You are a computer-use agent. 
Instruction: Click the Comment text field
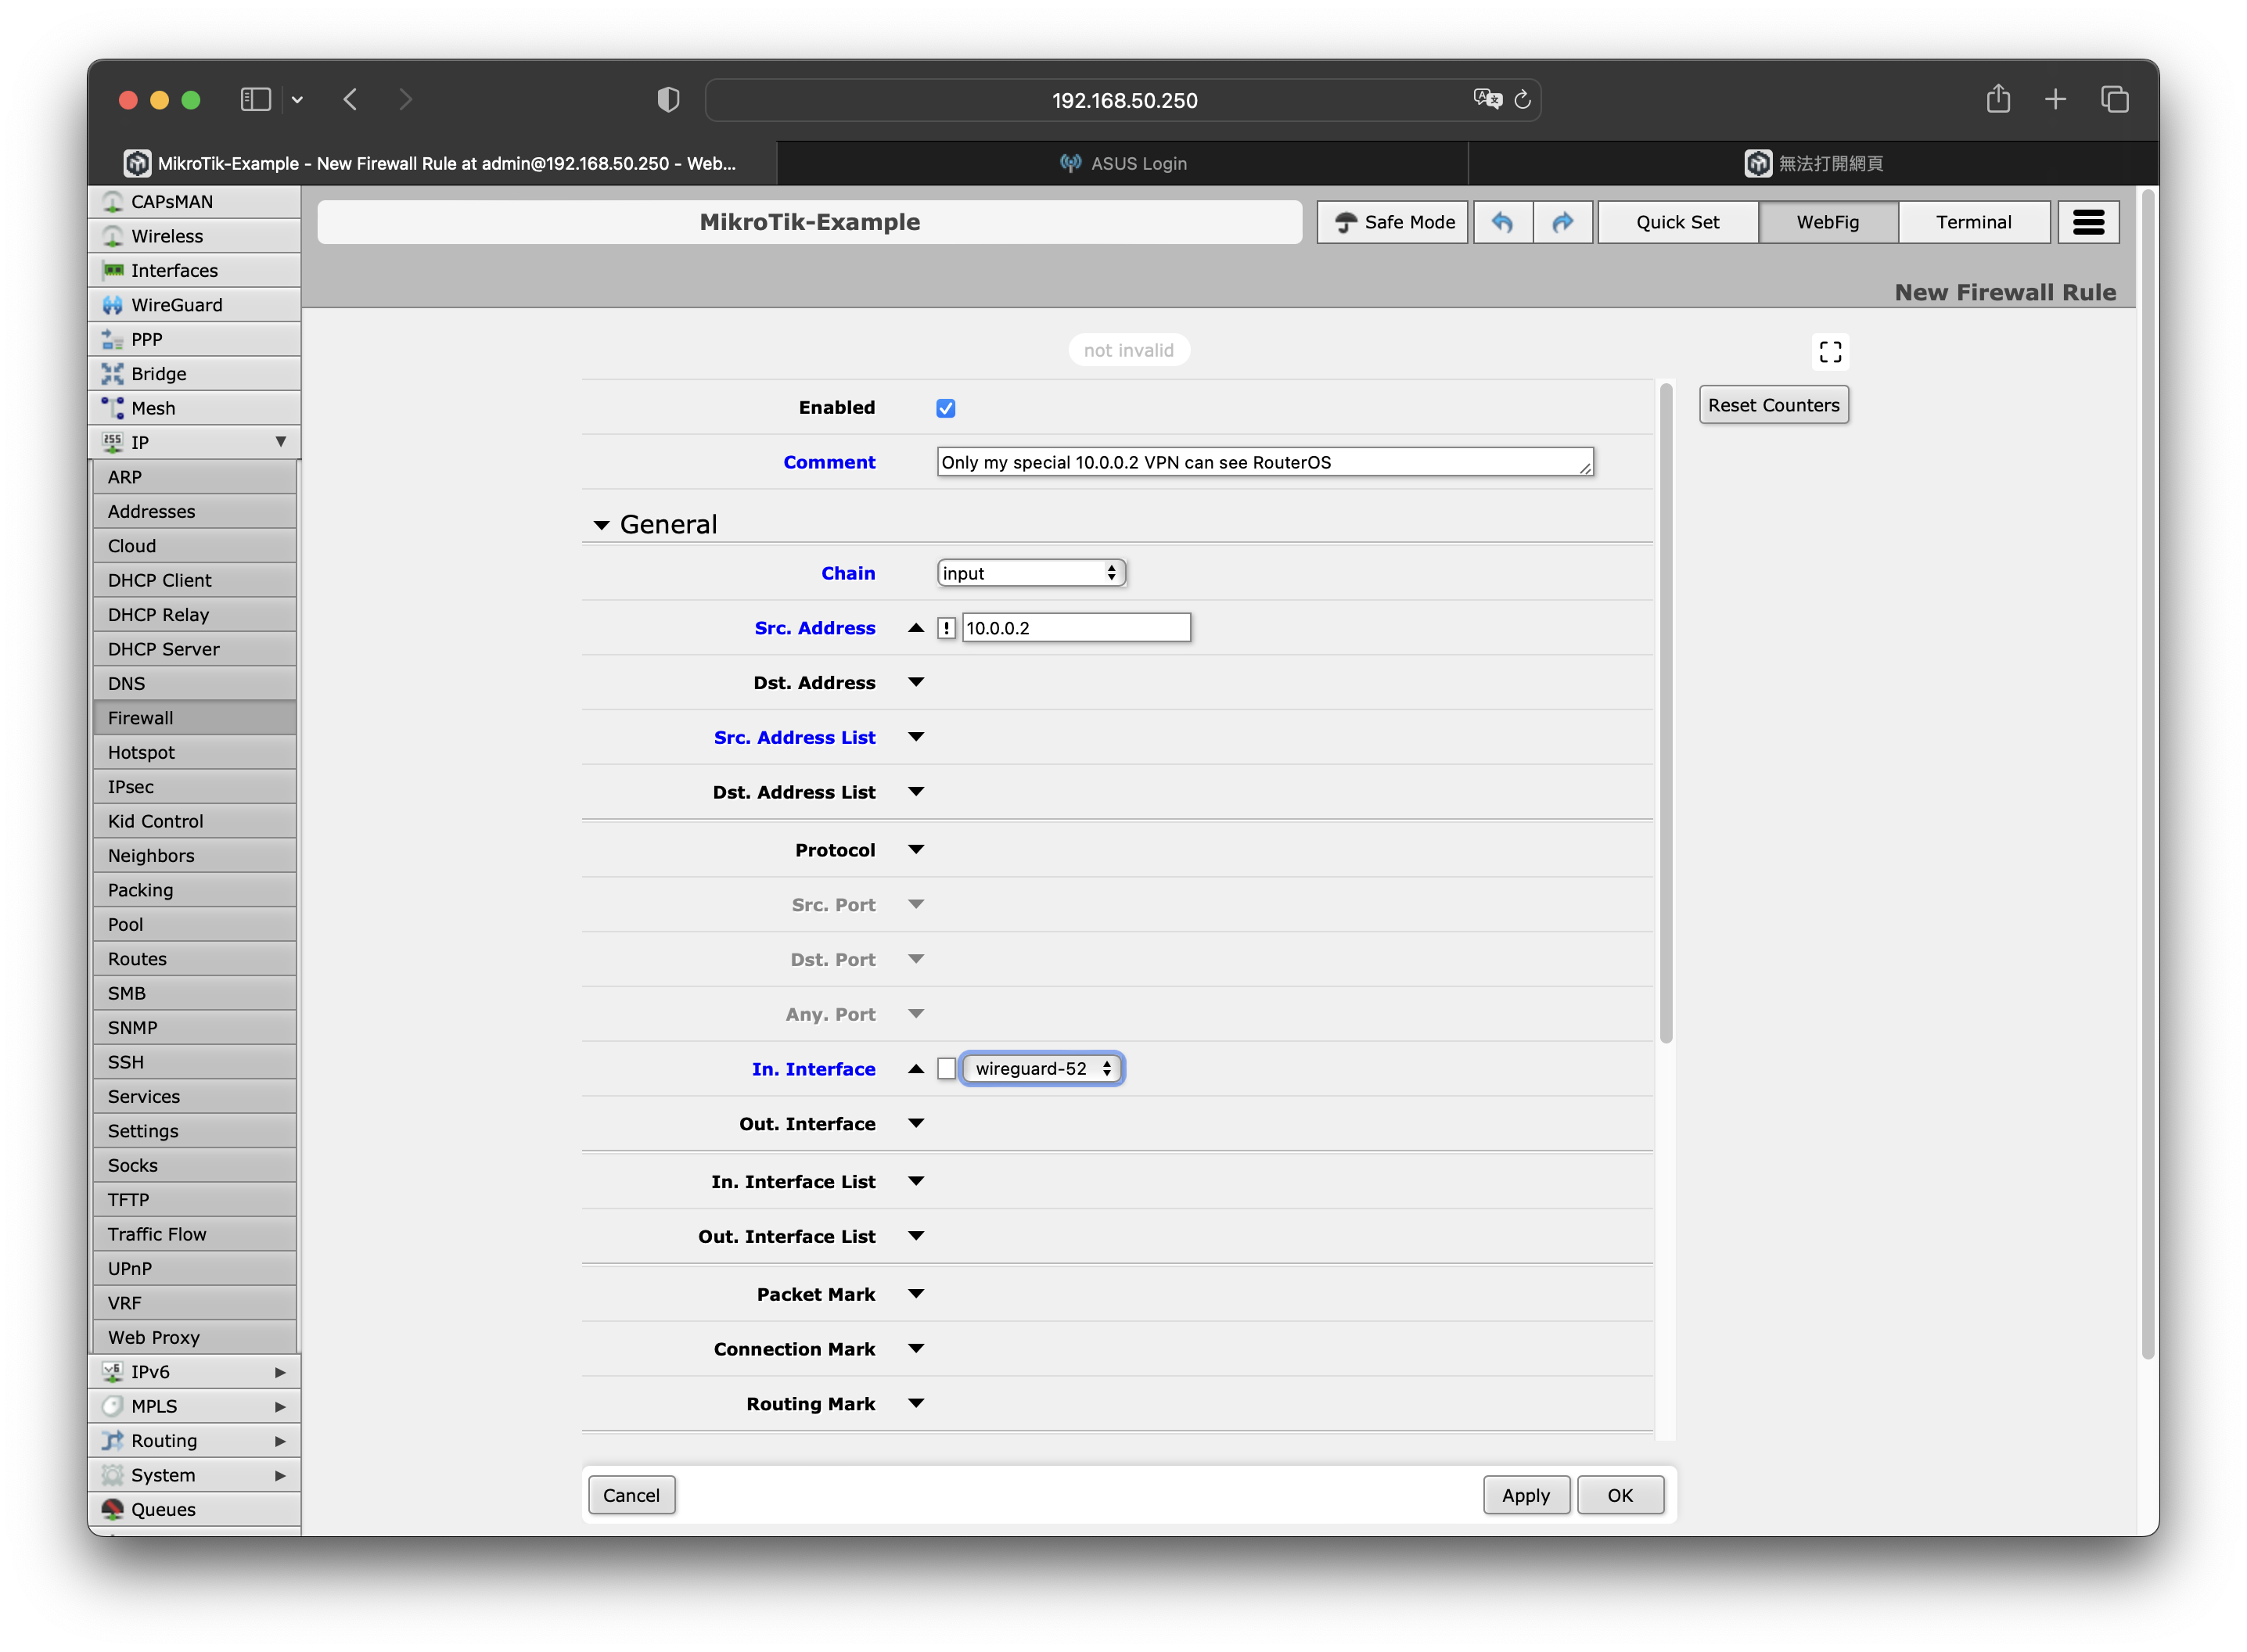[x=1263, y=462]
